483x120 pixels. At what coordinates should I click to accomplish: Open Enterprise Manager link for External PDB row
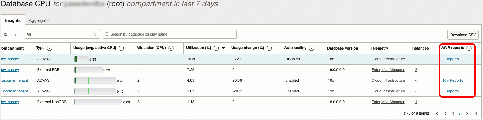(x=388, y=70)
